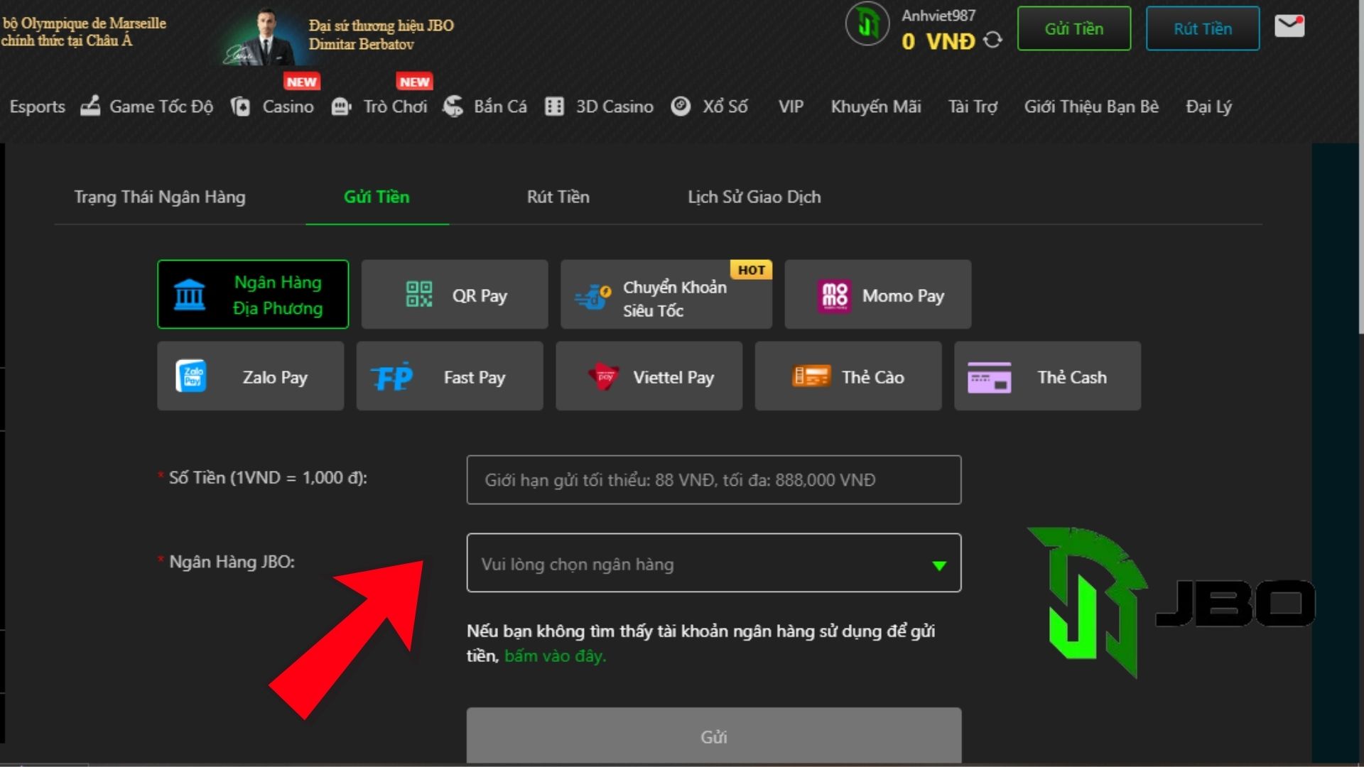Click the green dropdown arrow for bank
This screenshot has width=1364, height=767.
point(939,565)
